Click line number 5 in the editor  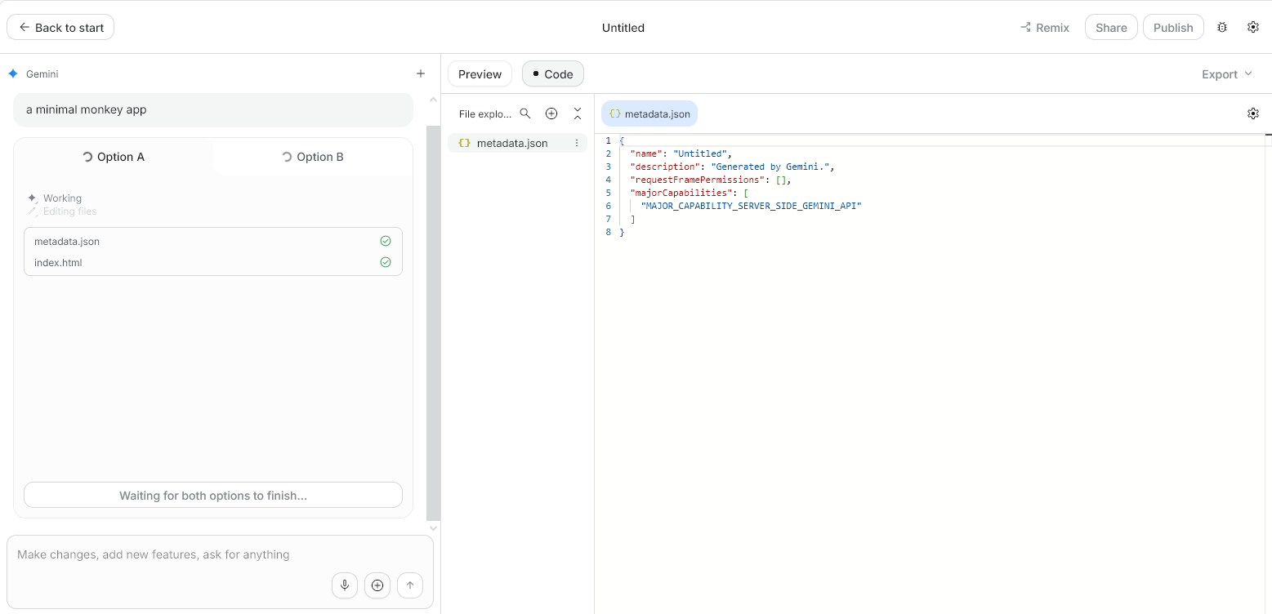pos(608,193)
